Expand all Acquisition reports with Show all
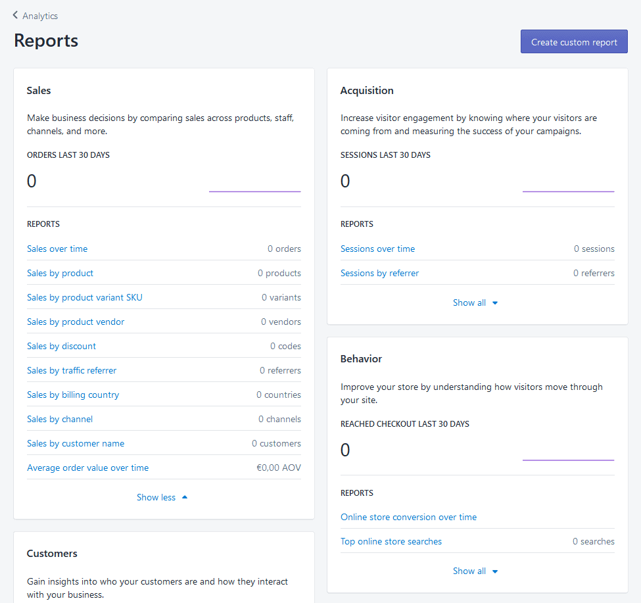This screenshot has height=603, width=641. (476, 302)
